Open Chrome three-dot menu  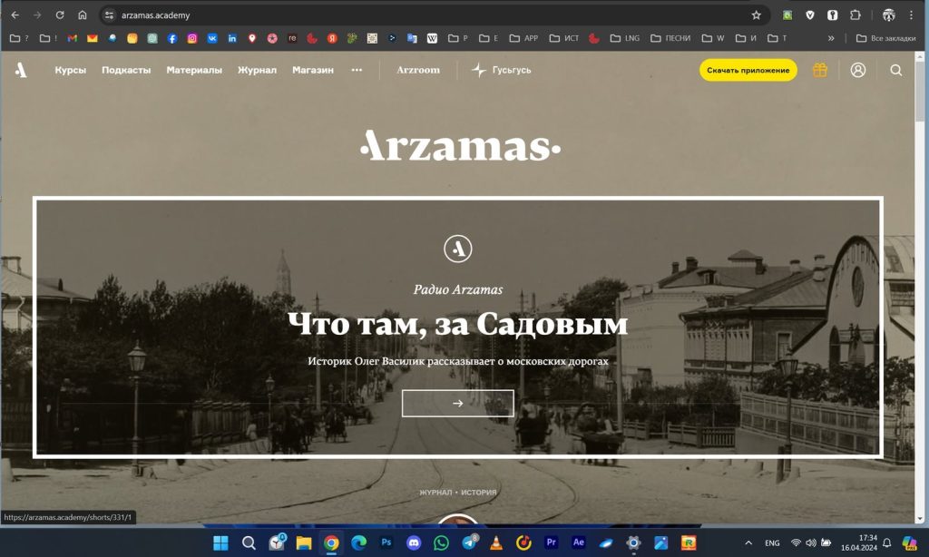911,15
